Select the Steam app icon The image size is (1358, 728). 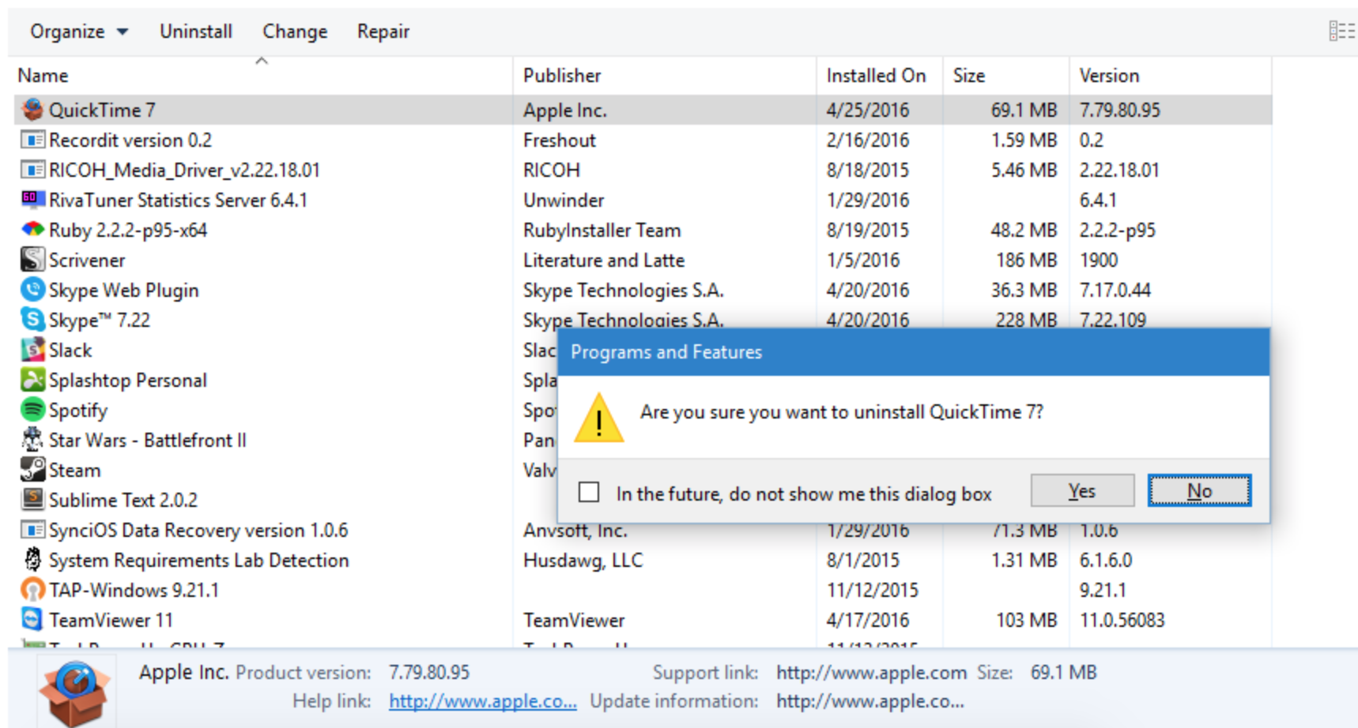32,470
